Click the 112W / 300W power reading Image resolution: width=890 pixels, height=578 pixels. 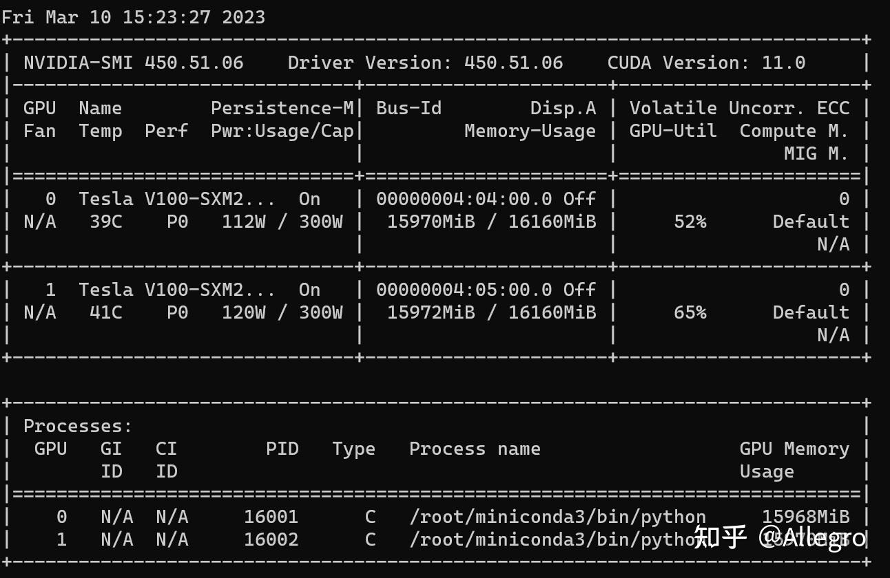(282, 222)
